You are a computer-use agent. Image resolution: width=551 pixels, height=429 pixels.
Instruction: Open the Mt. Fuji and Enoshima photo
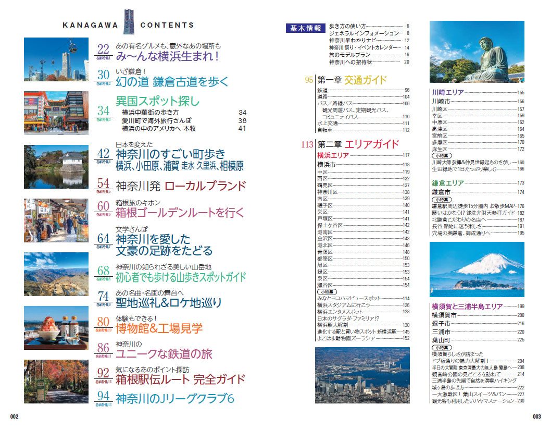coord(477,269)
